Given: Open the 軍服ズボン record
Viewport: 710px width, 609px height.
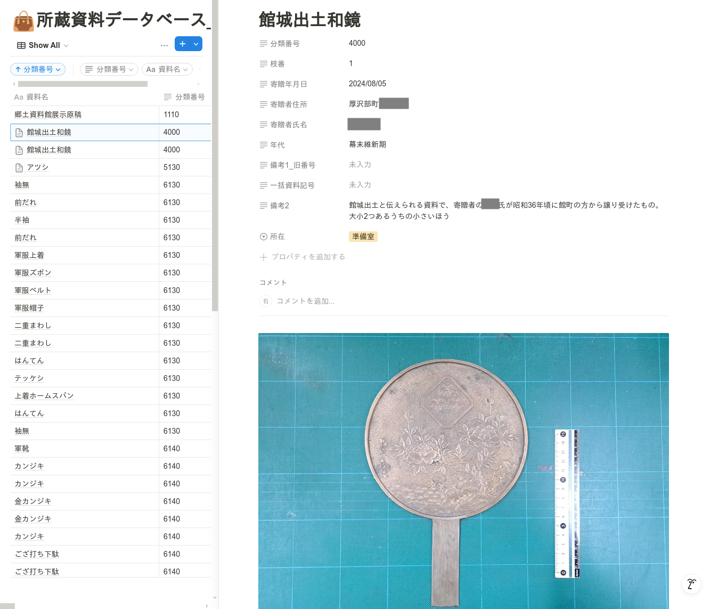Looking at the screenshot, I should (33, 273).
